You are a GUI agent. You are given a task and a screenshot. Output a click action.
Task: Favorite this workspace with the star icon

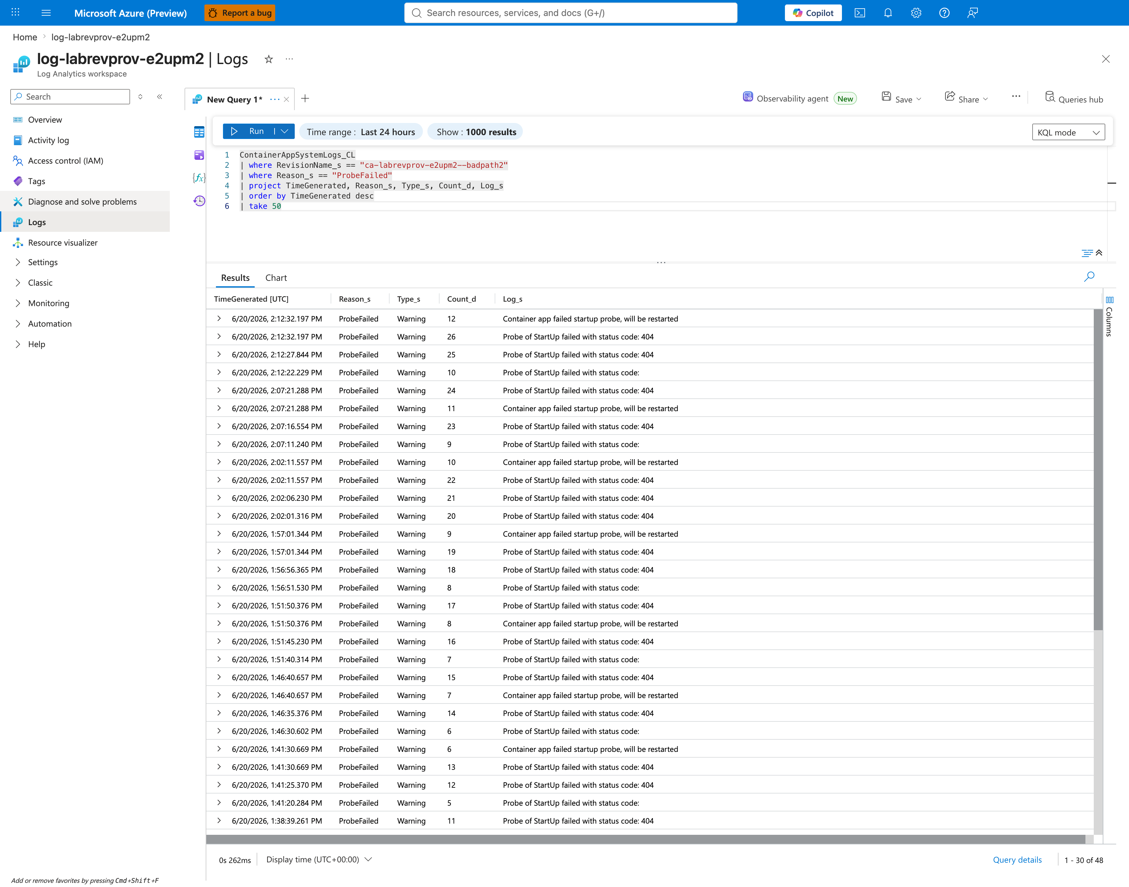click(268, 59)
